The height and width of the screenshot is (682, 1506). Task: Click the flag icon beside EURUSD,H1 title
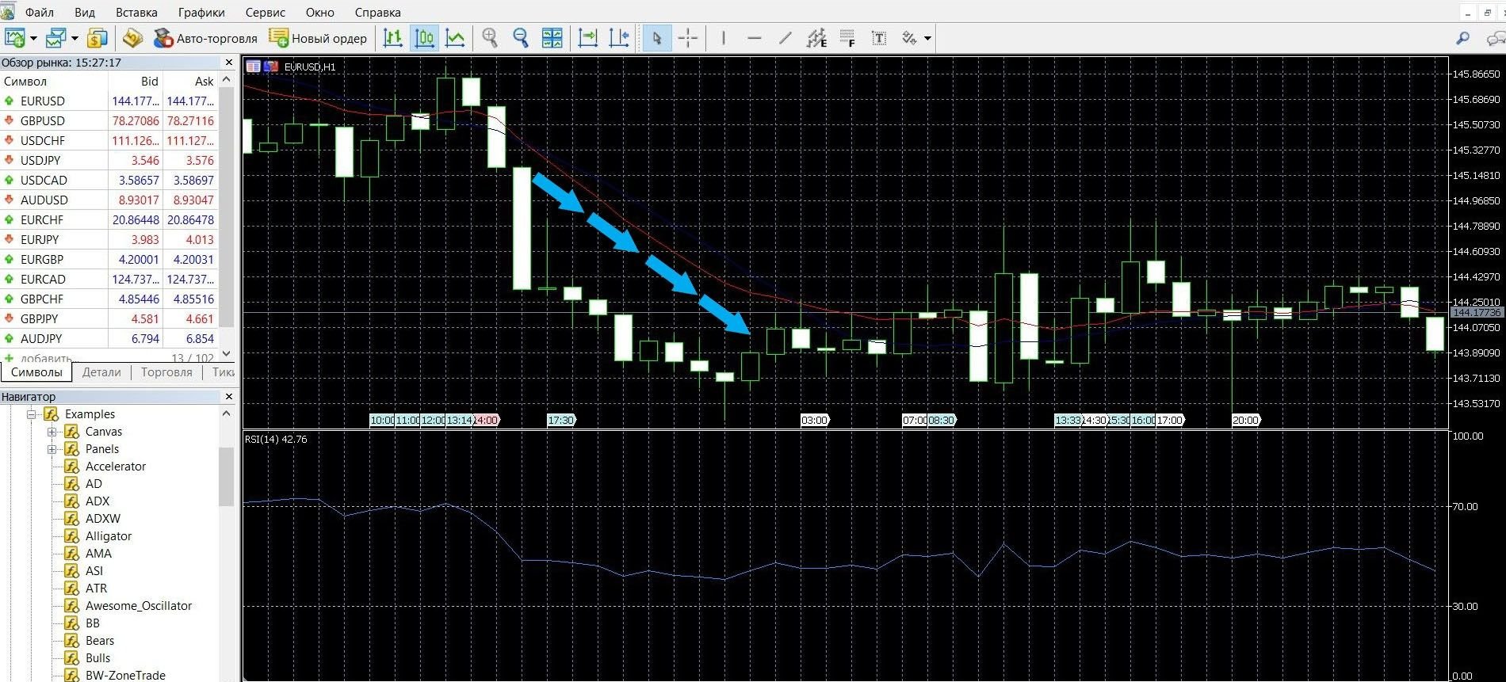[271, 67]
